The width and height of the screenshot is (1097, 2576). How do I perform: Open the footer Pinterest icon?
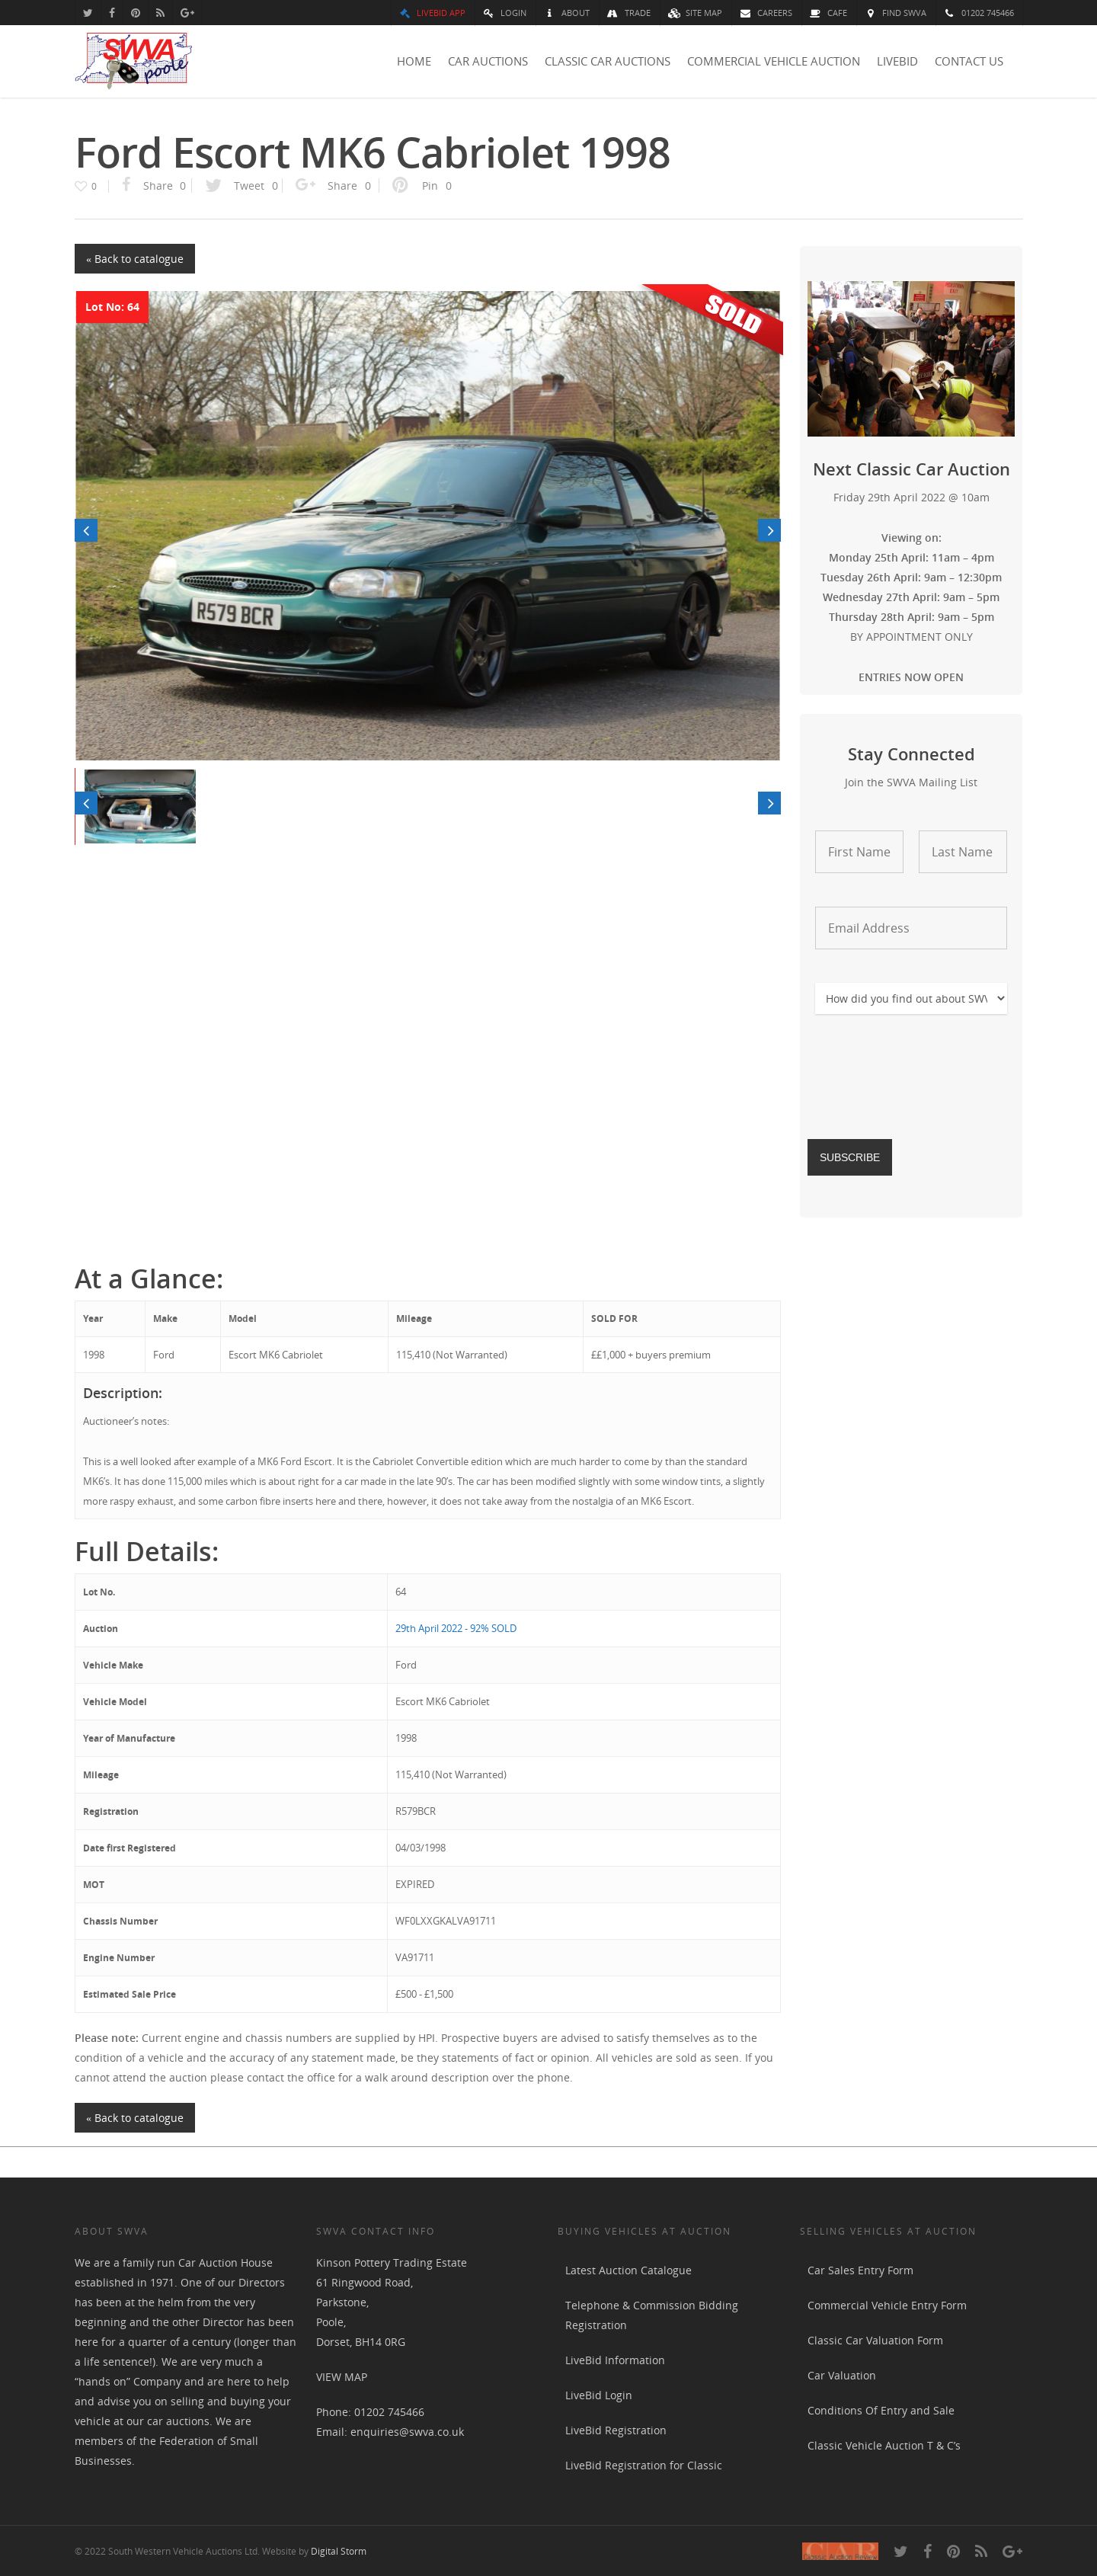pos(953,2551)
